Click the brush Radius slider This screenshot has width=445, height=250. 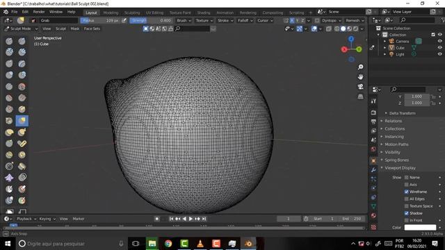click(x=100, y=20)
